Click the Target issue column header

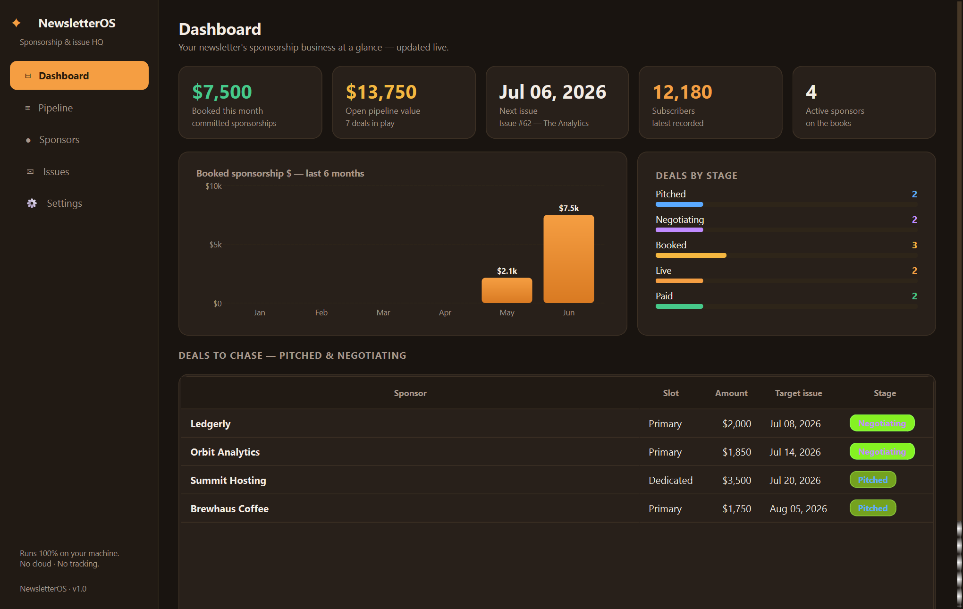798,393
